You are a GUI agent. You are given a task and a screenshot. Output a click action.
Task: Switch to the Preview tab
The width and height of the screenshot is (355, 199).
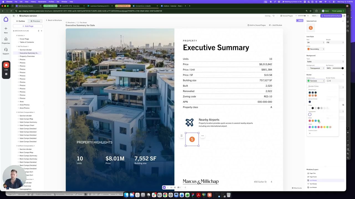(x=35, y=21)
